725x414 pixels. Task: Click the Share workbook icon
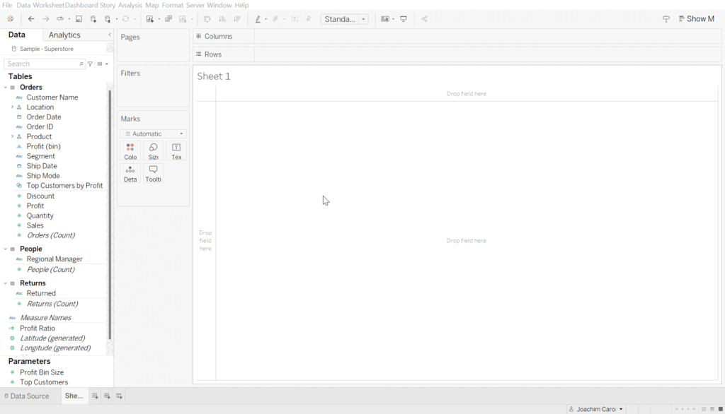(424, 19)
